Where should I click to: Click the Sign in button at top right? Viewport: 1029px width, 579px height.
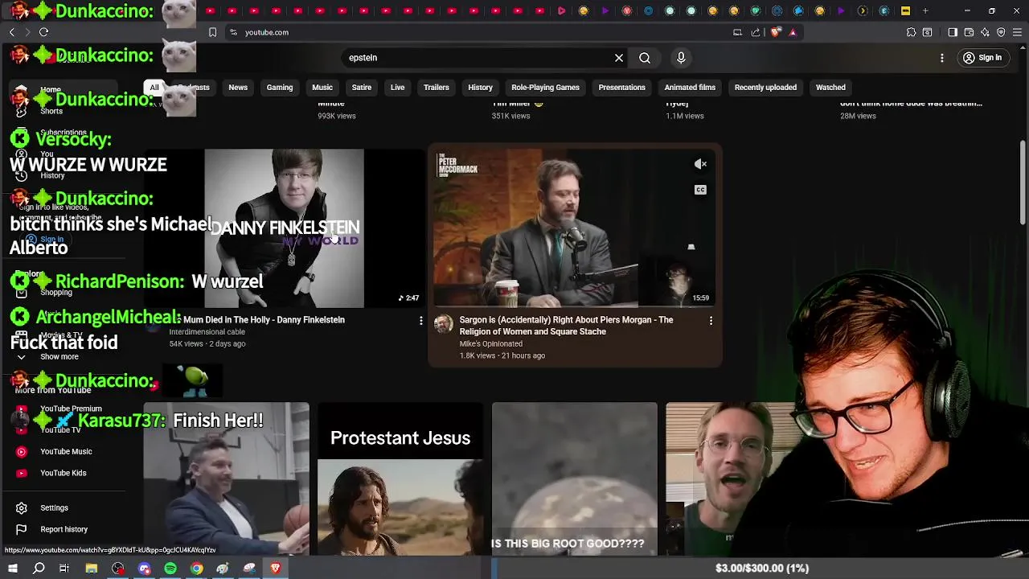982,58
